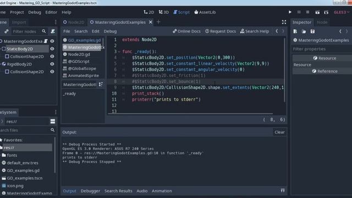Collapse the RigidBody2D tree node
The image size is (352, 198).
[1, 64]
